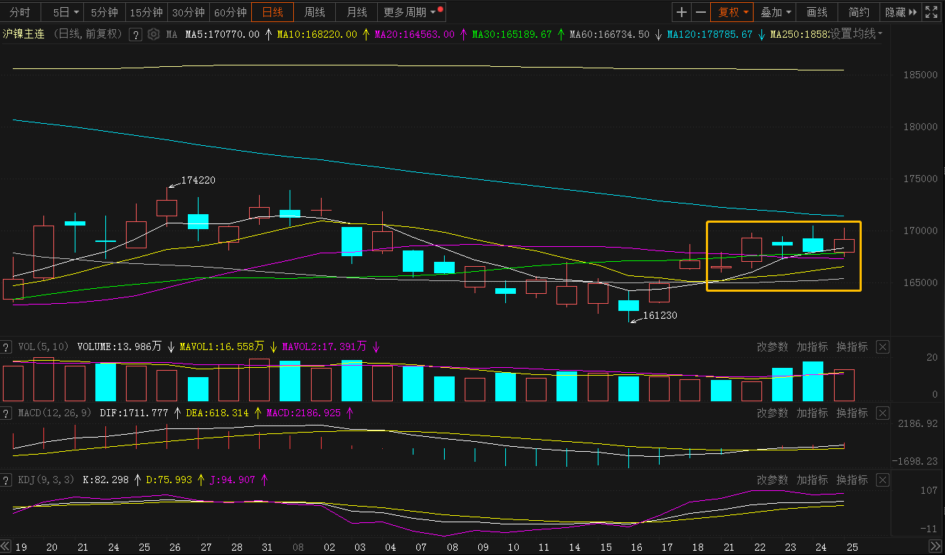Click the 174220 high price label

pos(198,180)
